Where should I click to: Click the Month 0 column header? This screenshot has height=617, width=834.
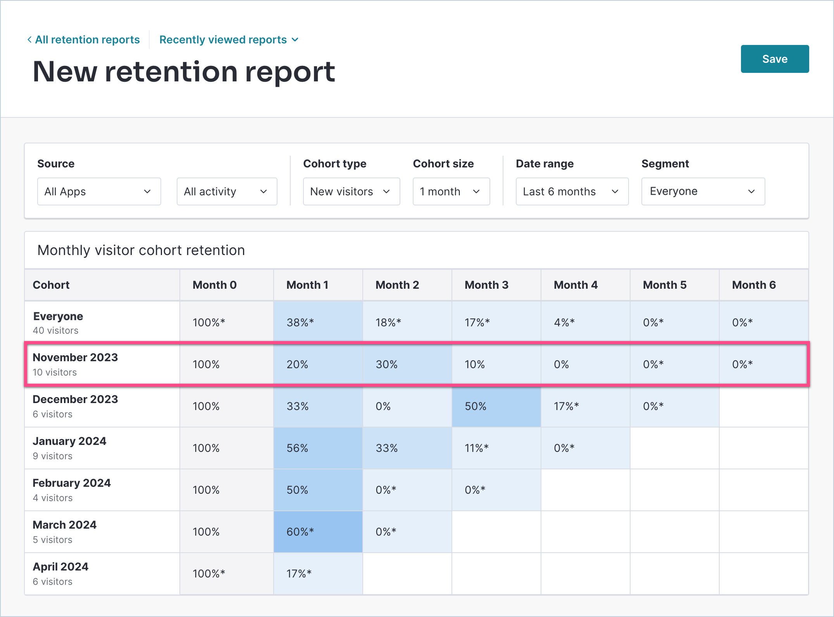[214, 285]
